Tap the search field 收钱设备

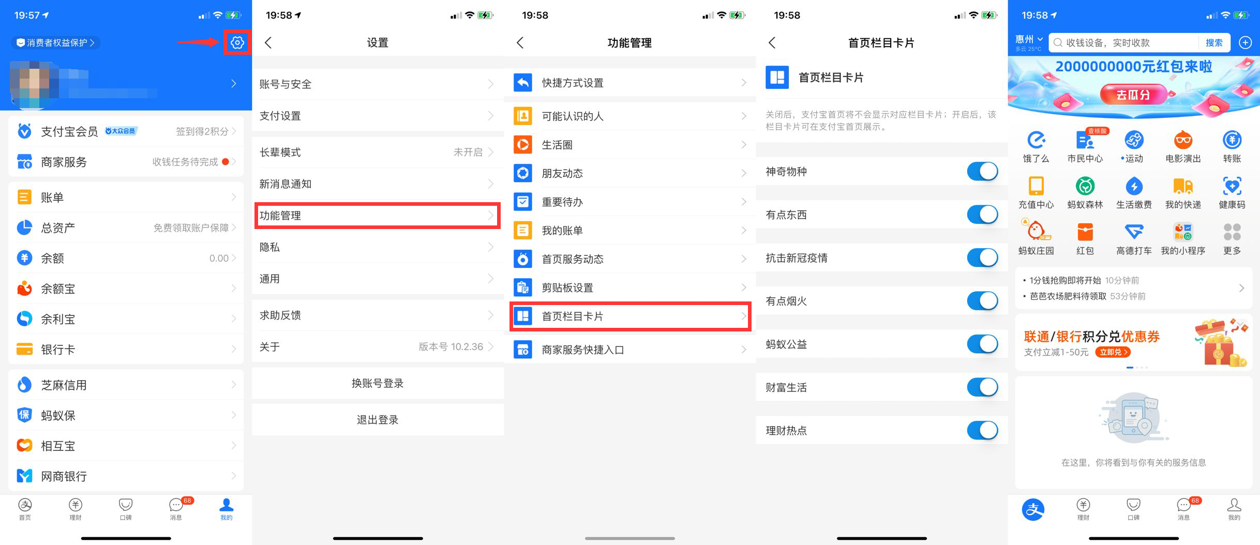(1123, 42)
